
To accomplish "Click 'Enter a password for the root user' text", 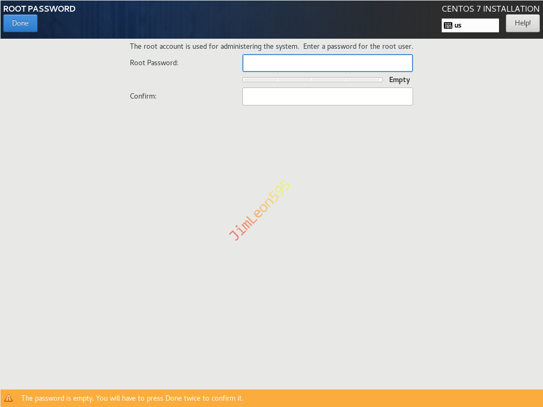I will (x=358, y=47).
